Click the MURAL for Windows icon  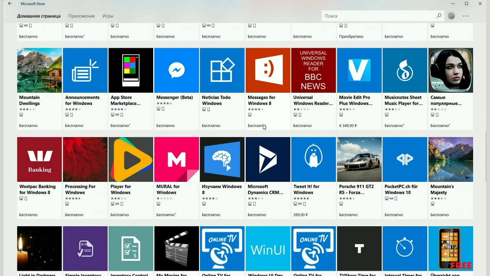pyautogui.click(x=176, y=159)
